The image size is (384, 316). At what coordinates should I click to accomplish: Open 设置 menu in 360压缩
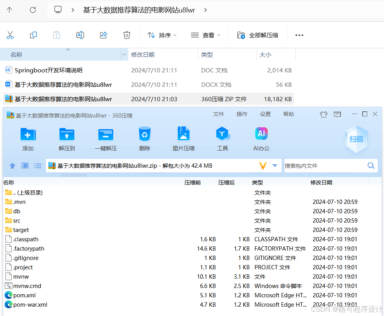[265, 114]
